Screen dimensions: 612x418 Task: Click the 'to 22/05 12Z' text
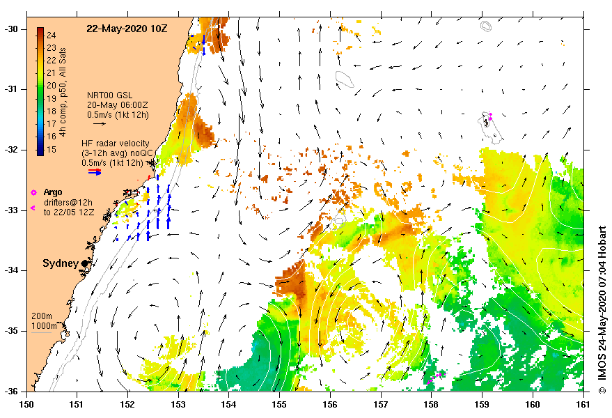[69, 212]
